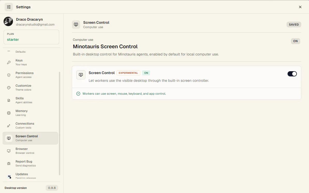The image size is (309, 193).
Task: Open the Memory learning section
Action: coord(30,113)
